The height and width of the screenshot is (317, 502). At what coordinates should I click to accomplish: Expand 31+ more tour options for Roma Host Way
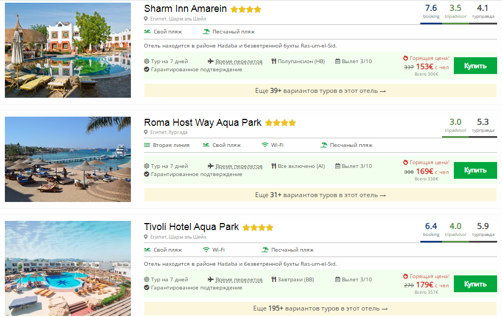tap(320, 195)
